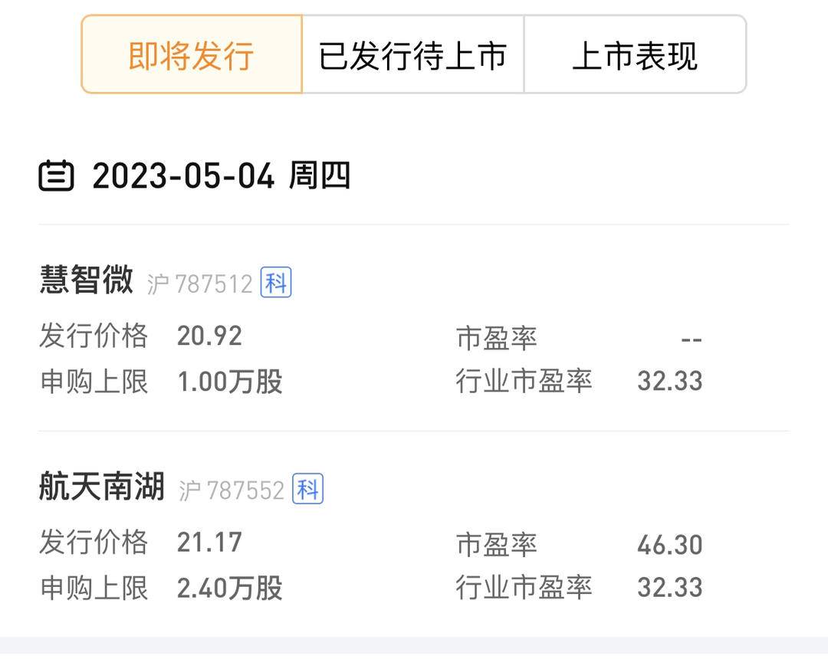Click the 市盈率 dash value for 慧智微
828x659 pixels.
click(692, 336)
